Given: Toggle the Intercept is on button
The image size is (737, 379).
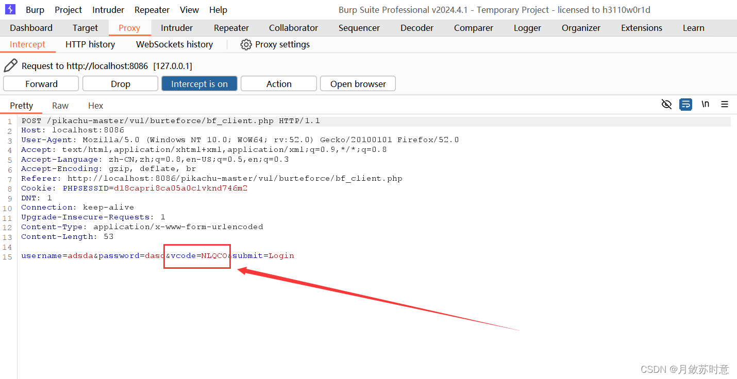Looking at the screenshot, I should (x=199, y=84).
